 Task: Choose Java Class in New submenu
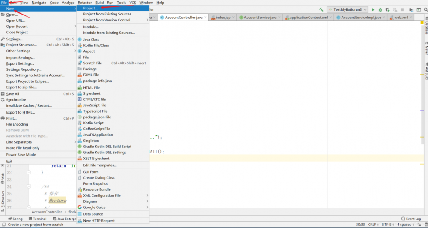113,39
